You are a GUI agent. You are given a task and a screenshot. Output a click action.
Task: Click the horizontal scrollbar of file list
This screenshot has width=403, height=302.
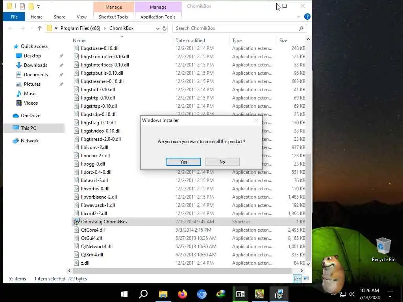[x=182, y=271]
